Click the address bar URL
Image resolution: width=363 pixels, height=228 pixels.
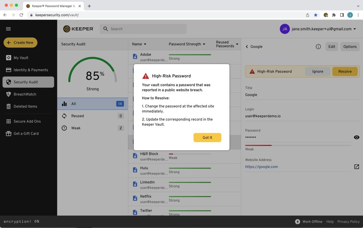point(57,15)
